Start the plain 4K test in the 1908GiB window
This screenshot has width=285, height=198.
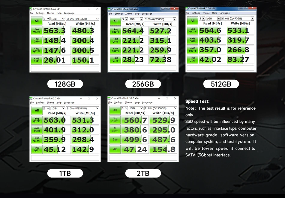click(x=115, y=149)
